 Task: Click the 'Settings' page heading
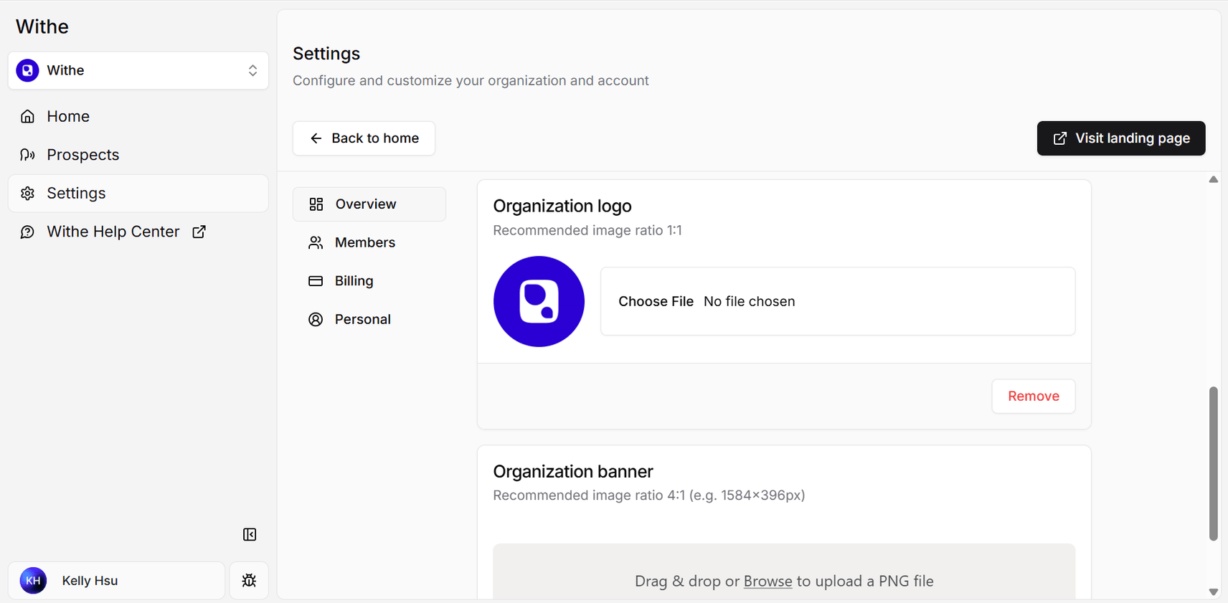(326, 54)
